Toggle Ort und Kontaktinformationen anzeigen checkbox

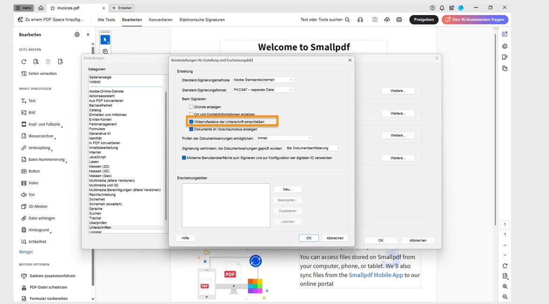click(x=191, y=114)
